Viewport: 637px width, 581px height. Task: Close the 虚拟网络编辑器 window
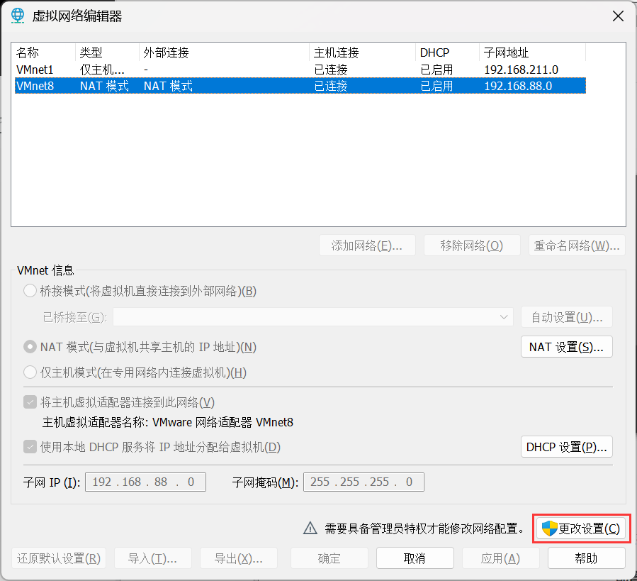(x=618, y=16)
